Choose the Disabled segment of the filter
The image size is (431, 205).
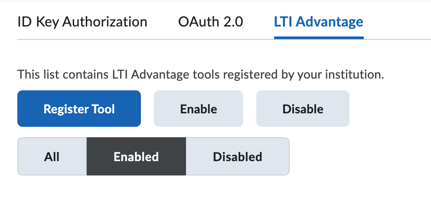click(x=237, y=156)
